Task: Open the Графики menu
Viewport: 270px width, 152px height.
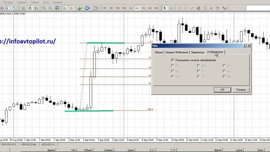Action: click(22, 2)
